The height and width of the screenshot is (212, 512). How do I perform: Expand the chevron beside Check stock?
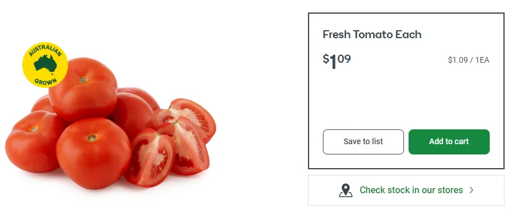(x=471, y=190)
